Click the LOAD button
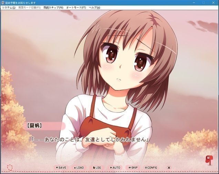 (x=79, y=167)
